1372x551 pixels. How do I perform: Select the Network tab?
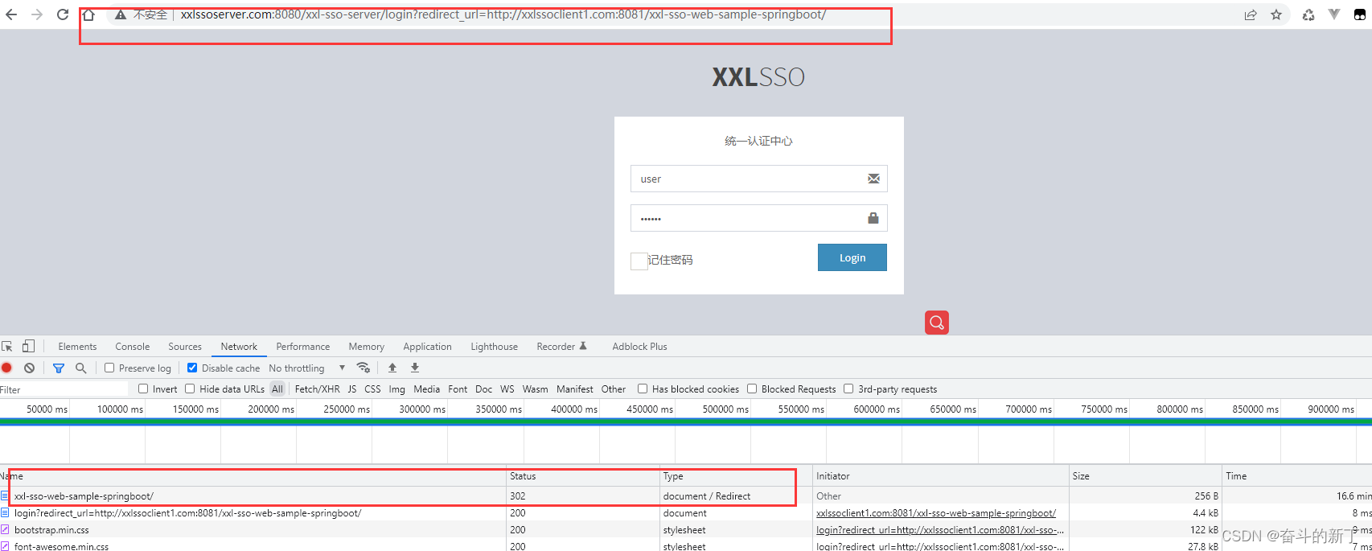(x=239, y=347)
